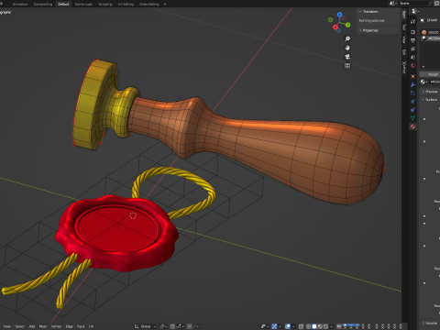Open the View Layer properties tab icon
Screen dimensions: 440x330
click(413, 49)
